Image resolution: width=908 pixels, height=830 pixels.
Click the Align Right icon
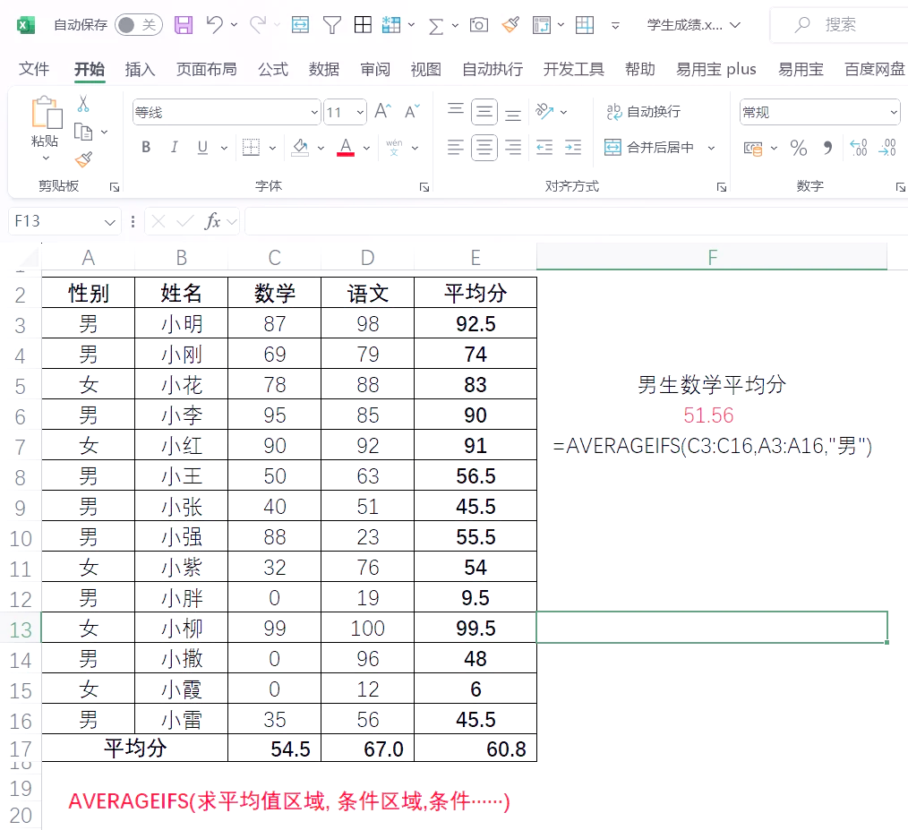coord(513,148)
